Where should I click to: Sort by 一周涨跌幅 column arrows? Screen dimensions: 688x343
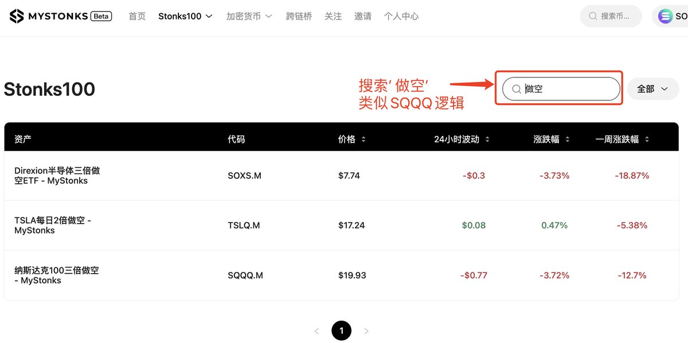point(647,139)
